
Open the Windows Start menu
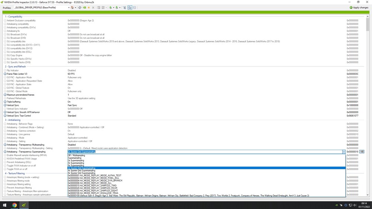click(4, 205)
